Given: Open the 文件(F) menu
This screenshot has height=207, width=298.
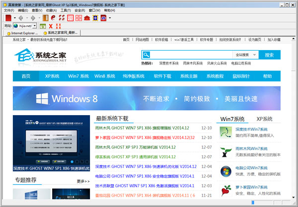Looking at the screenshot, I should pos(9,10).
